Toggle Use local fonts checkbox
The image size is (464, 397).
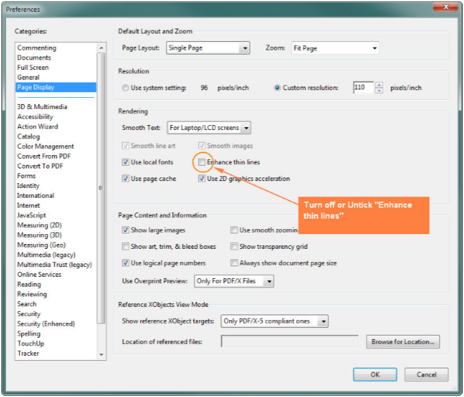[x=125, y=162]
